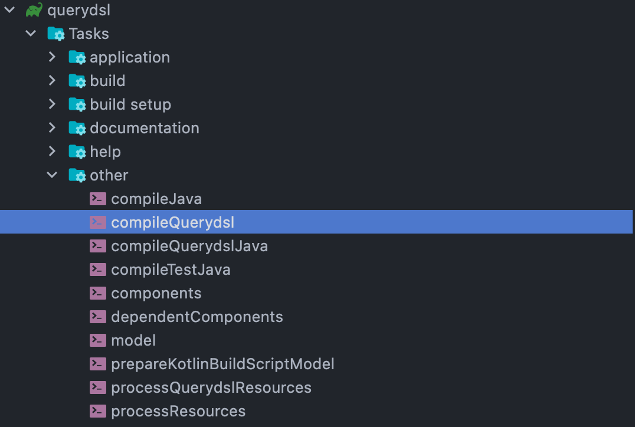Click the folder icon next to build
The height and width of the screenshot is (427, 635).
77,81
